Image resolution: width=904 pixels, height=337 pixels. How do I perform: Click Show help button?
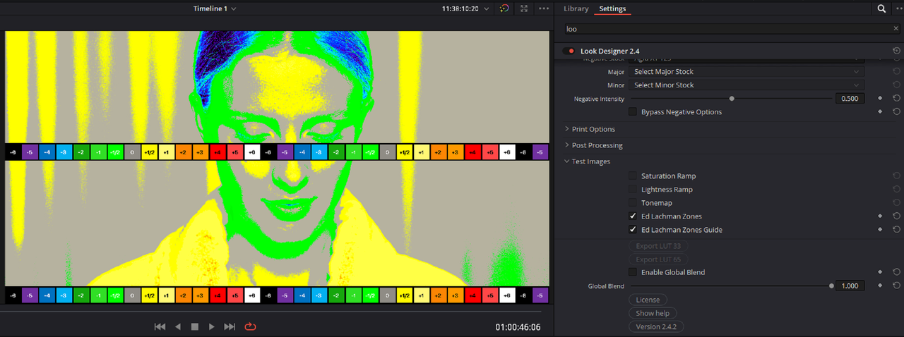(653, 313)
